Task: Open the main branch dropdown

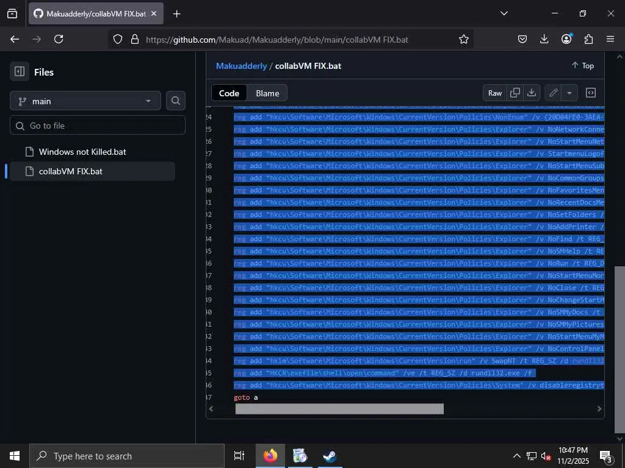Action: 85,101
